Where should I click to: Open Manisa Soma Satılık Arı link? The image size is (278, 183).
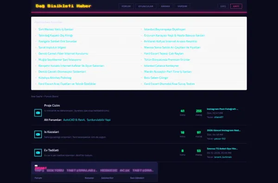coord(172,47)
